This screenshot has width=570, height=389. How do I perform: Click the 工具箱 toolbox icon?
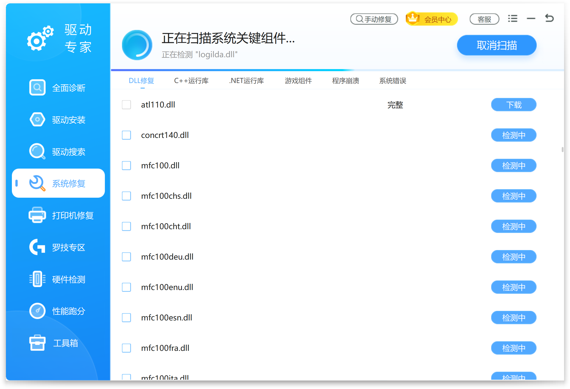tap(37, 343)
